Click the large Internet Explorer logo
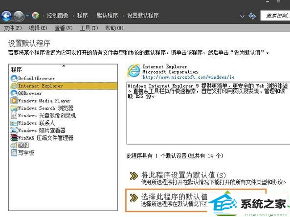The image size is (290, 217). click(x=134, y=70)
